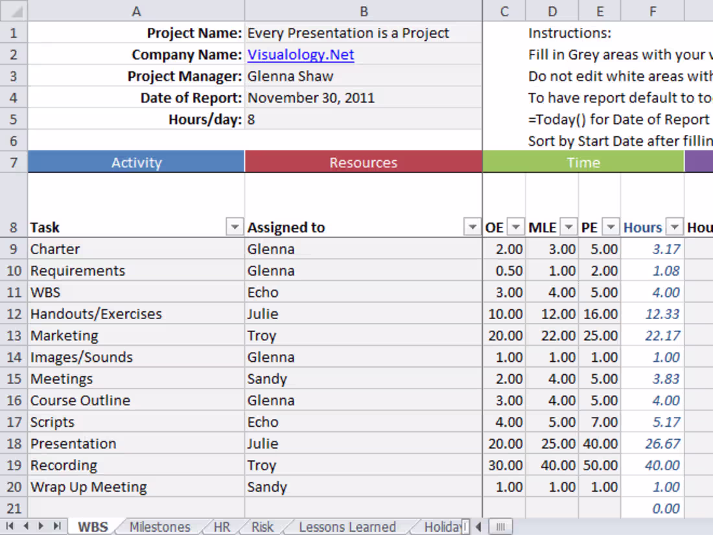The height and width of the screenshot is (535, 713).
Task: Select the Hours value 0.00 in row 21
Action: pos(653,508)
